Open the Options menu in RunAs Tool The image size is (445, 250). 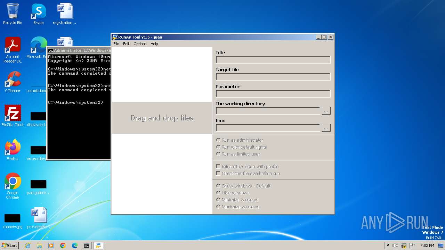[x=140, y=44]
